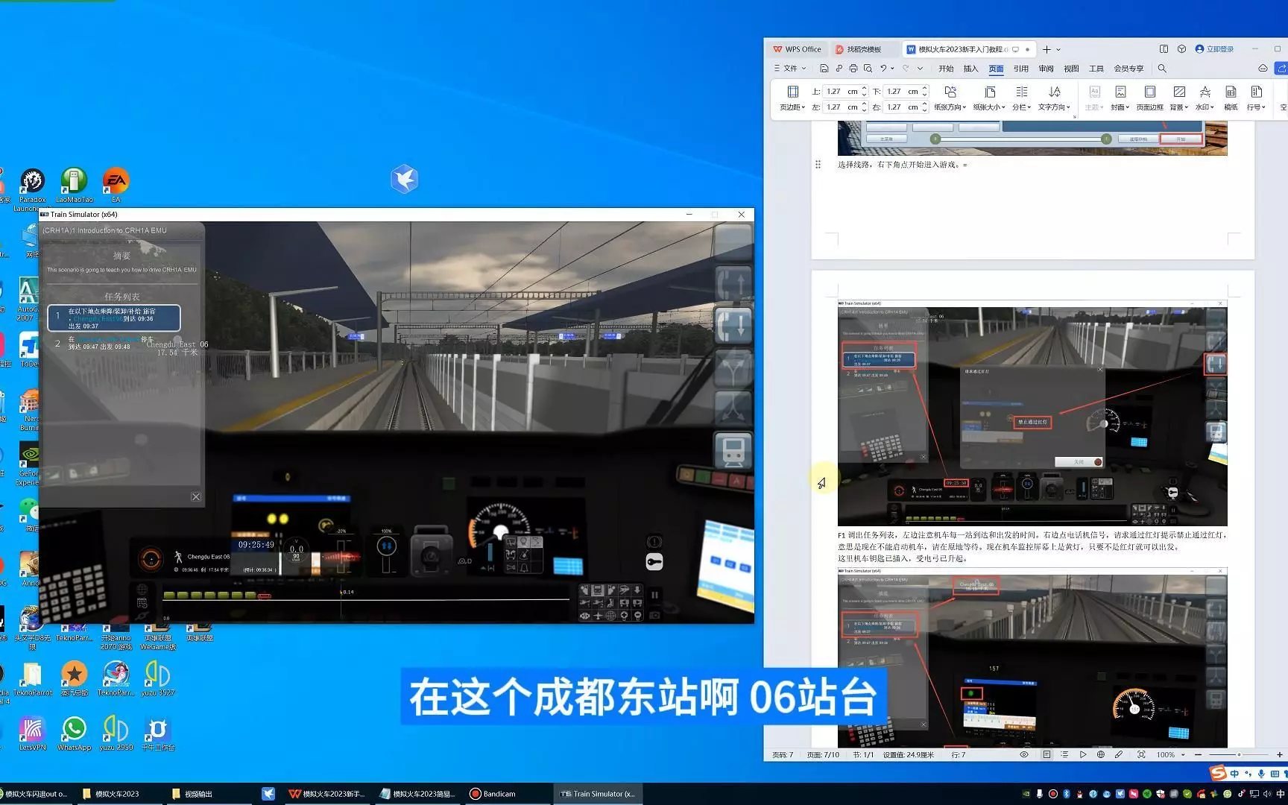This screenshot has height=805, width=1288.
Task: Click 页面: 7/10 in the WPS status bar
Action: pos(823,755)
